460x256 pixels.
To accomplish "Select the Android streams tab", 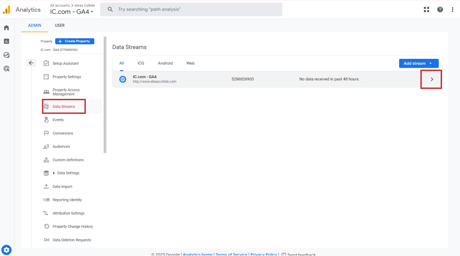I will (x=165, y=63).
